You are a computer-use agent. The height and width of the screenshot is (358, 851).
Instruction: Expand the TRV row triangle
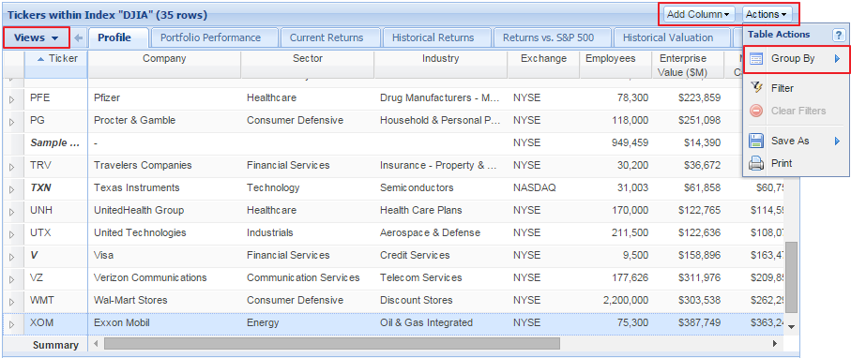(12, 167)
